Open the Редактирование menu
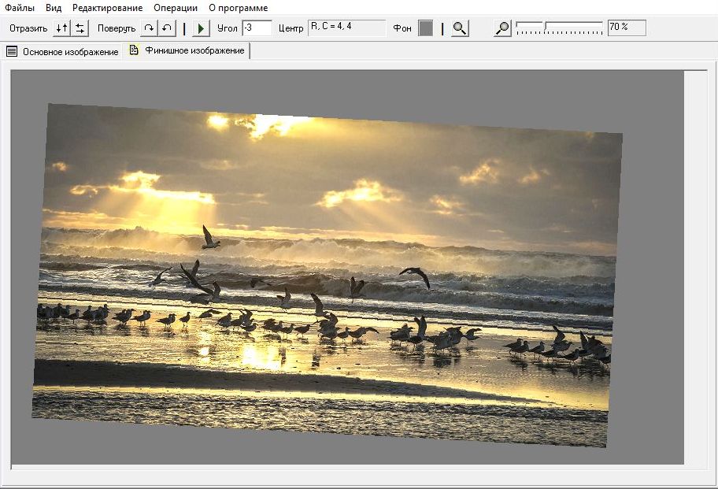 pos(107,8)
